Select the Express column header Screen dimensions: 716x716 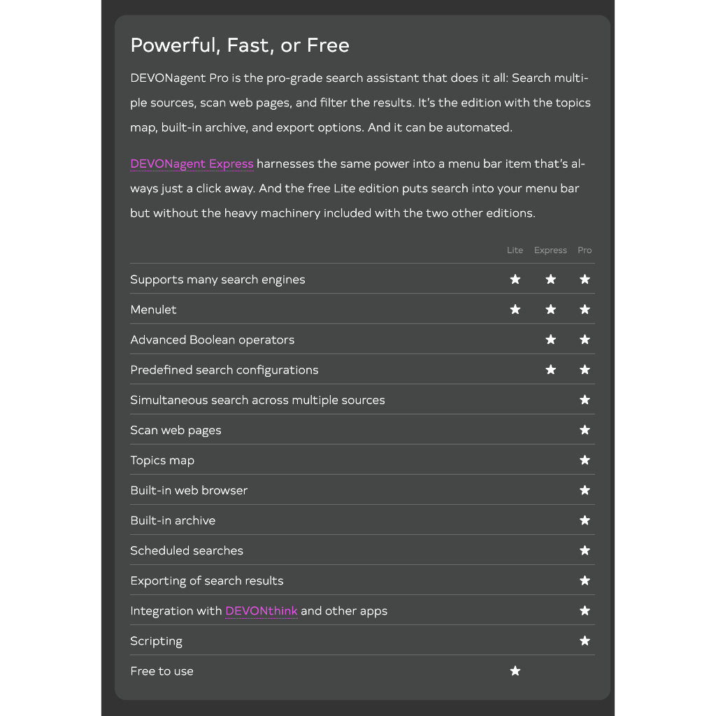click(x=550, y=250)
